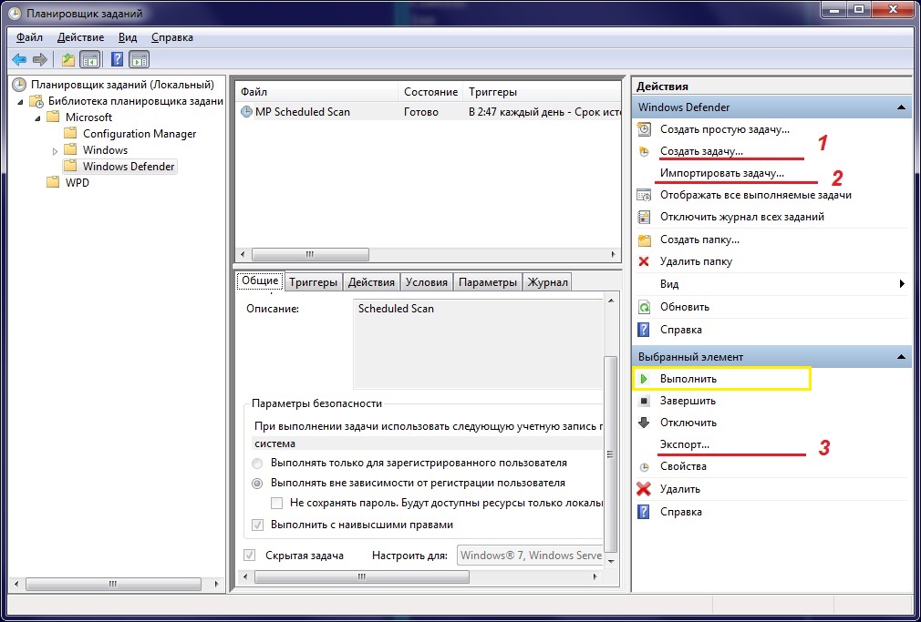Click the task list scroll right arrow

614,255
